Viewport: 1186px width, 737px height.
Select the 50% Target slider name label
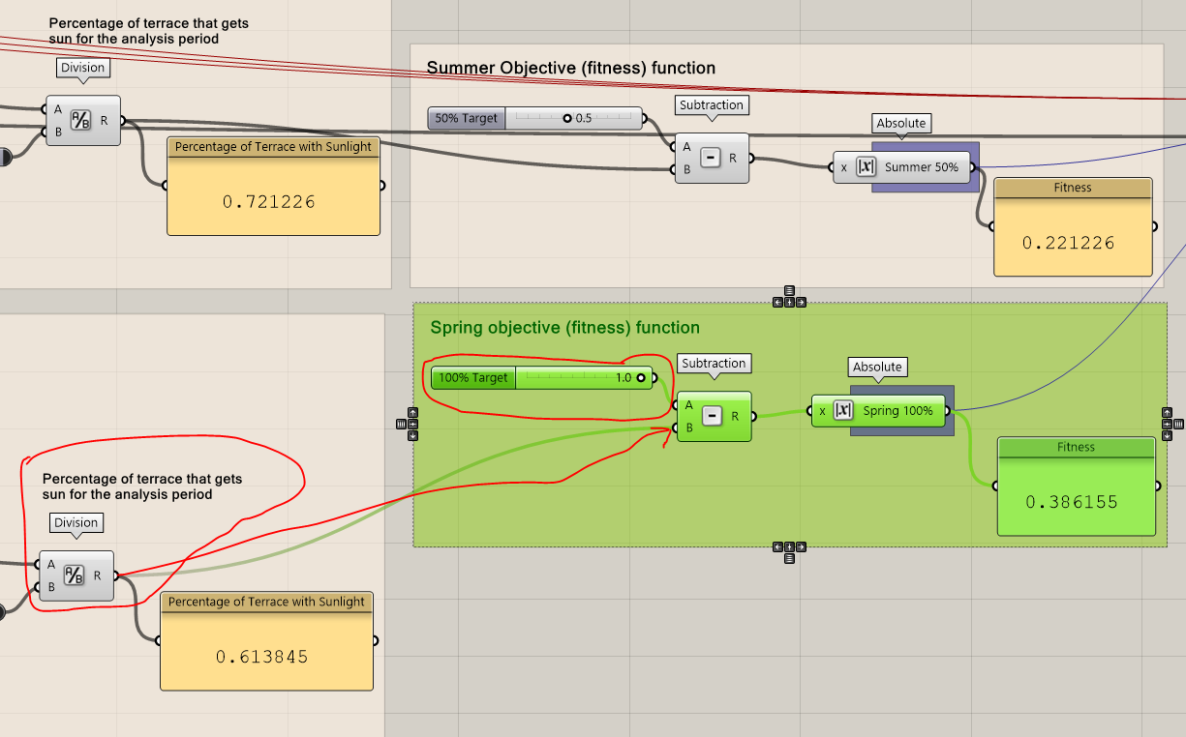tap(467, 118)
